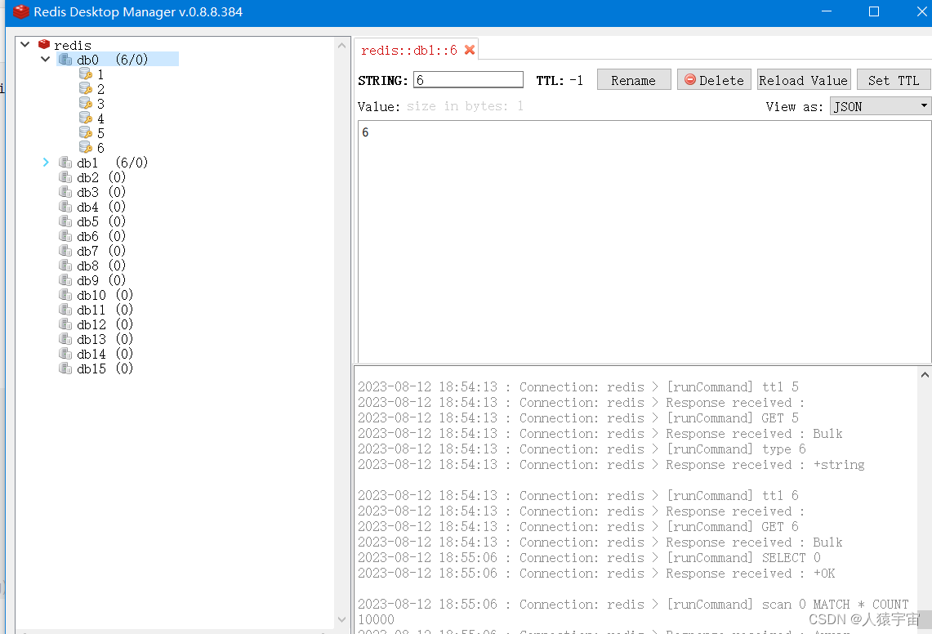
Task: Select the db1 (6/0) row
Action: 113,163
